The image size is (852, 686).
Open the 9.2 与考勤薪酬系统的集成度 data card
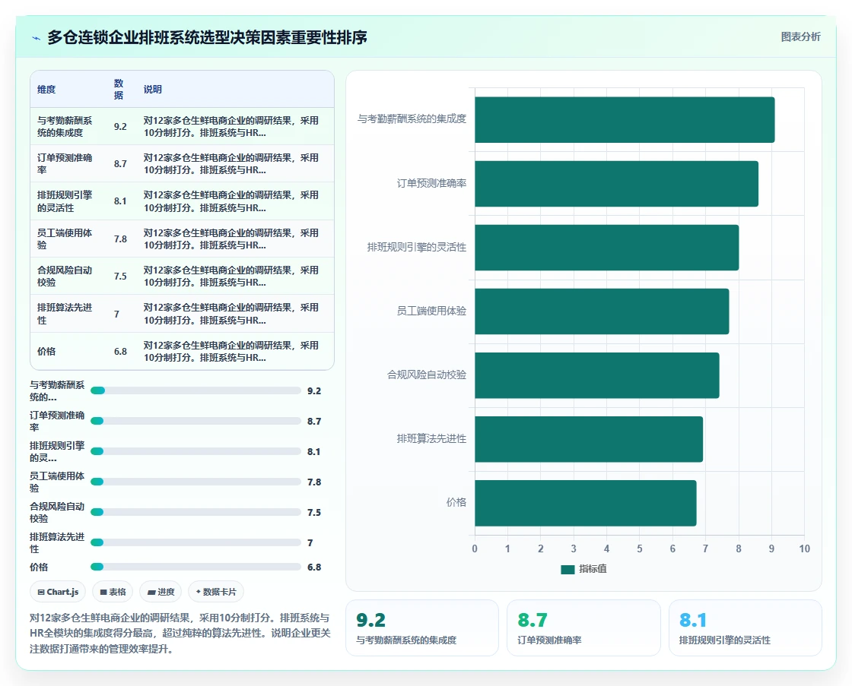422,628
